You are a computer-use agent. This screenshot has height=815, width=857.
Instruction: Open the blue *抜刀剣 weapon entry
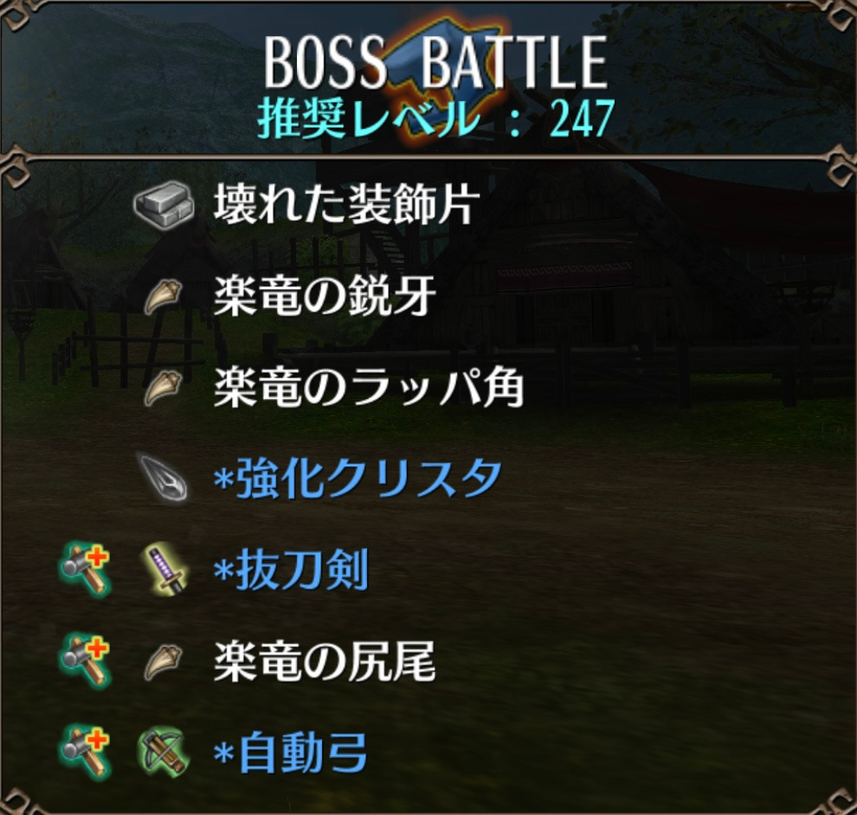click(291, 570)
